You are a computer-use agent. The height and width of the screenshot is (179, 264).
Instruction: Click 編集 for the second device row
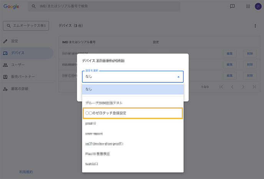230,65
